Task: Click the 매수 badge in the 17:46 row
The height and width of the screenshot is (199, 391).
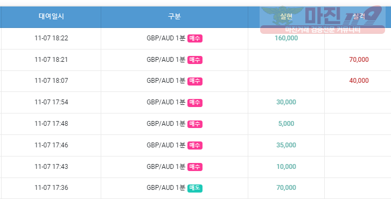Action: click(x=195, y=145)
